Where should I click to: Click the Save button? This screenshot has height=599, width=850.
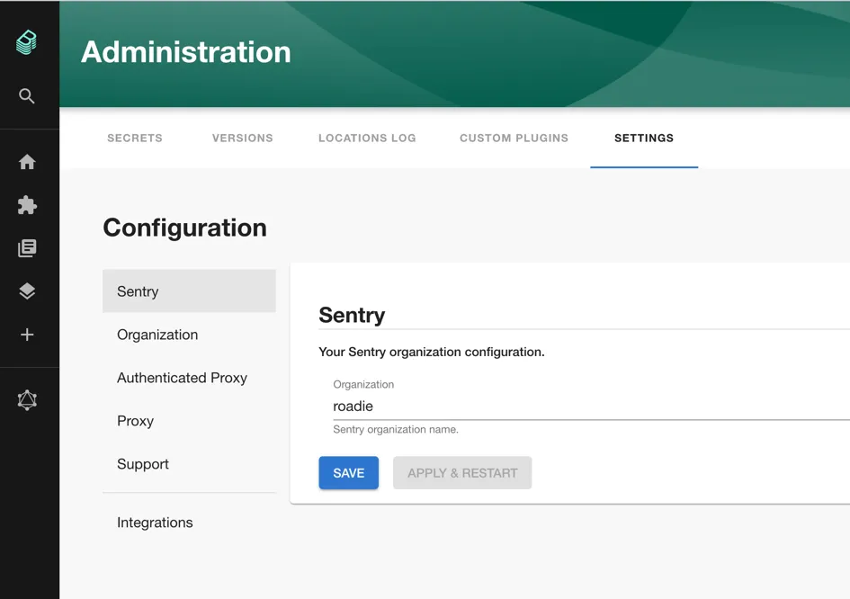(x=348, y=472)
